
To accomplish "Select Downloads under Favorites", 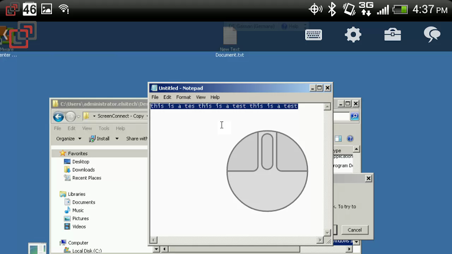I will 83,170.
